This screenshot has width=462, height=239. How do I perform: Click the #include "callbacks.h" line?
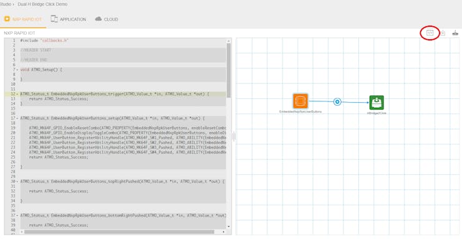pyautogui.click(x=44, y=40)
